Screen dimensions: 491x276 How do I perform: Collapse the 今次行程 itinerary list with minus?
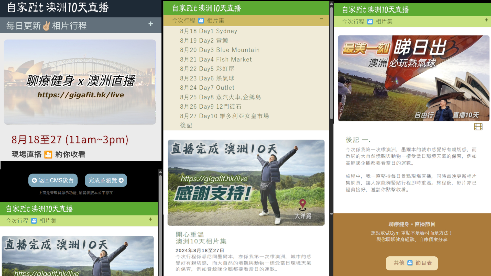321,19
